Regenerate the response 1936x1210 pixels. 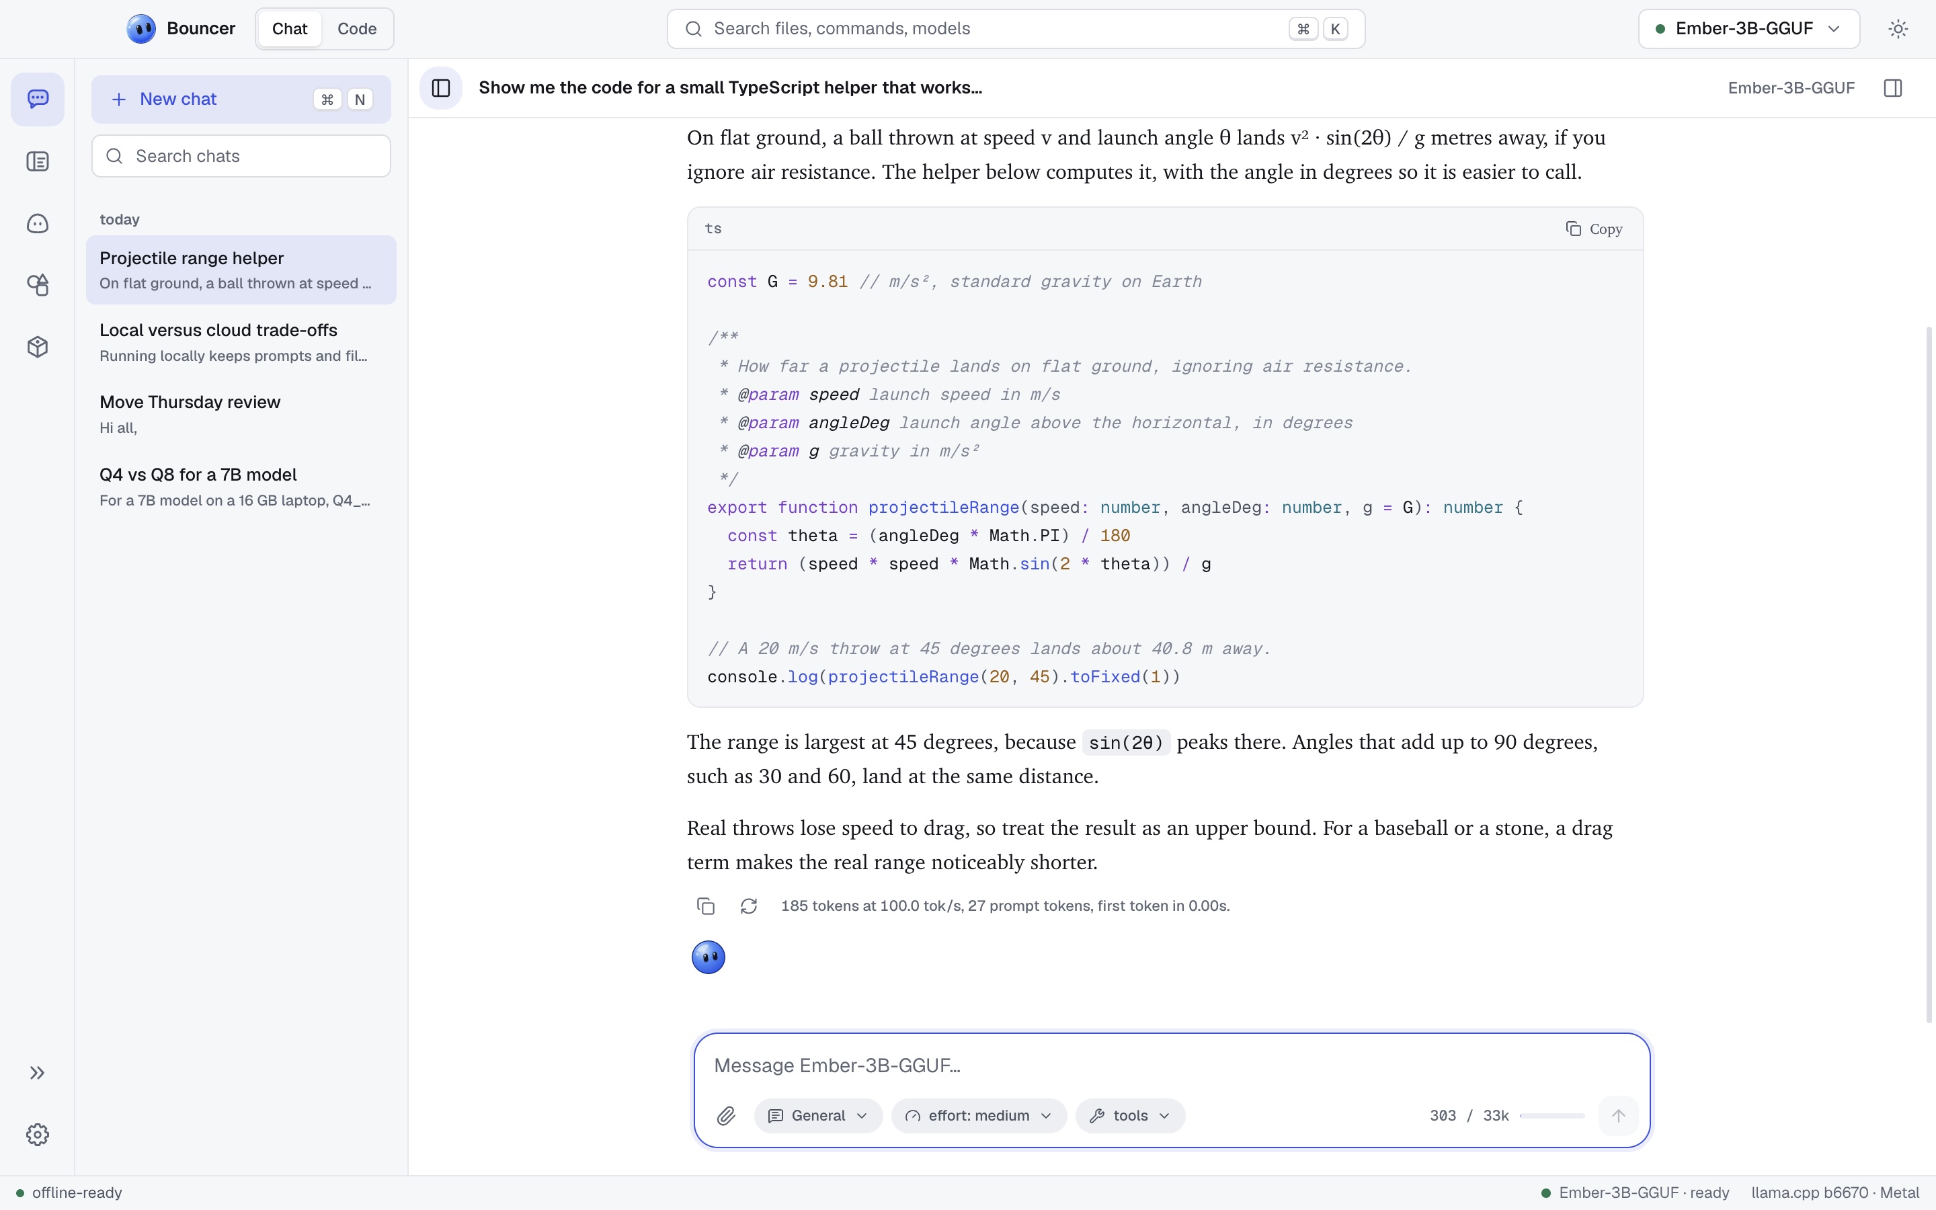pyautogui.click(x=749, y=906)
